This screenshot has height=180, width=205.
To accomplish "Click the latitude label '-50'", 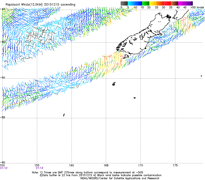I will click(2, 78).
